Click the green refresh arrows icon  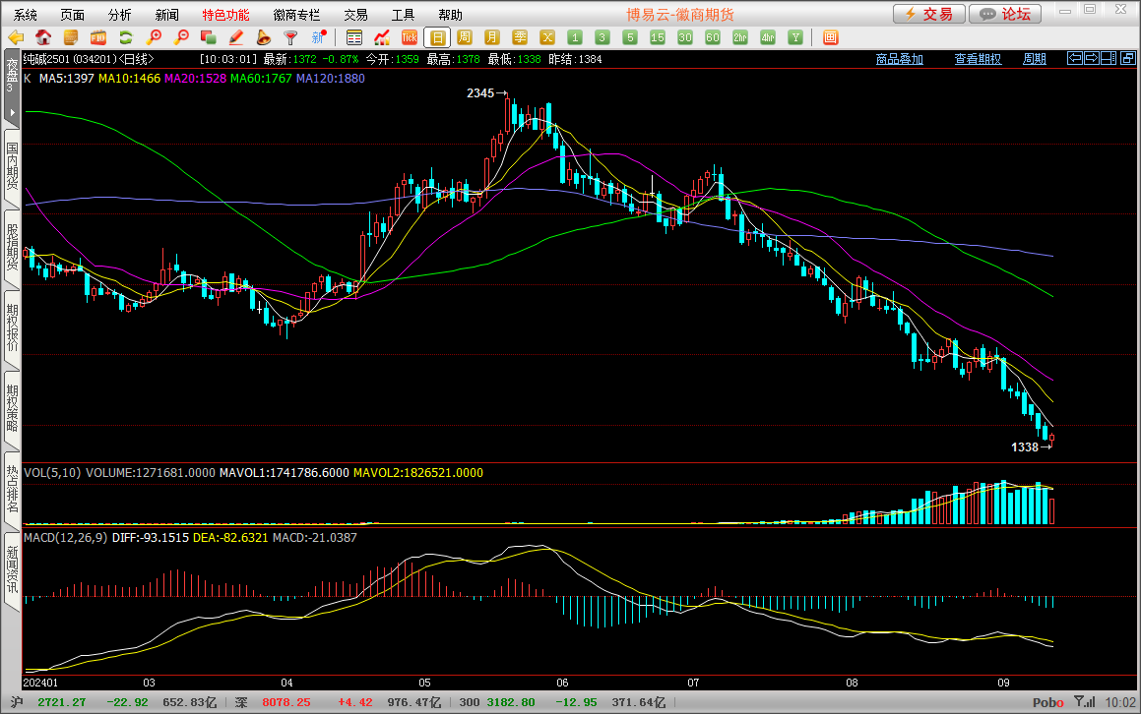(x=126, y=37)
